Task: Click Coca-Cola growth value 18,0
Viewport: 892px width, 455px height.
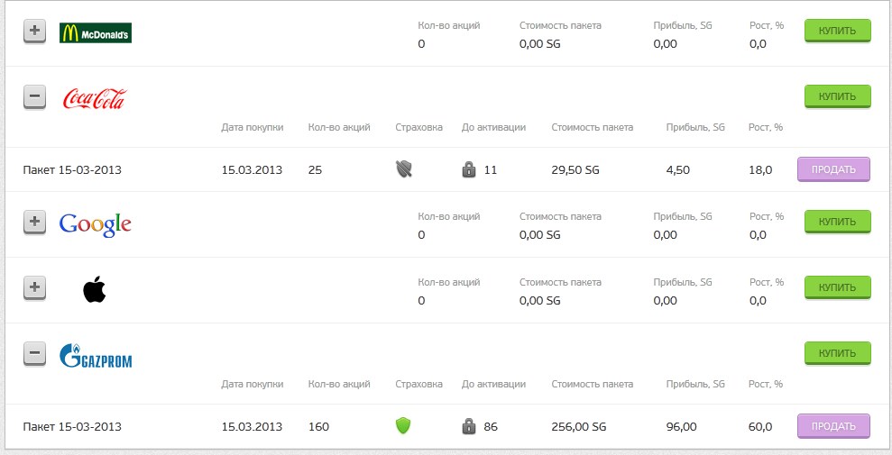Action: tap(760, 170)
